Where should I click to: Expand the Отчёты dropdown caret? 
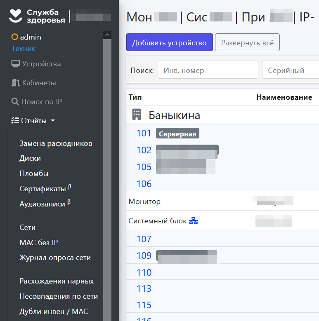pyautogui.click(x=53, y=121)
